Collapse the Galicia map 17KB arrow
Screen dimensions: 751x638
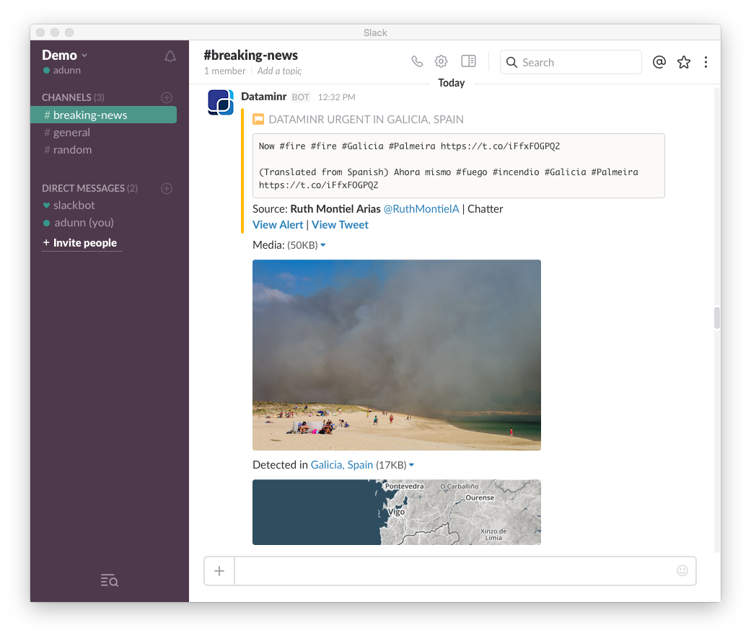coord(411,465)
